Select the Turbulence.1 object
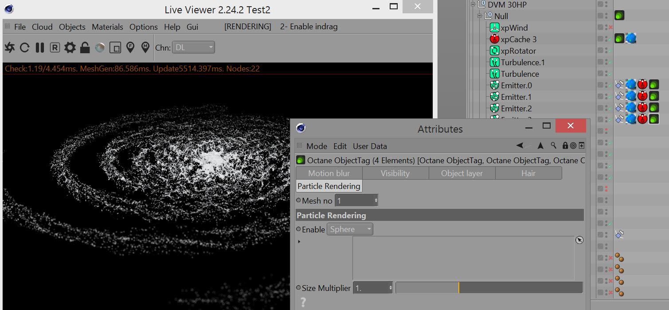The image size is (669, 310). click(x=523, y=62)
